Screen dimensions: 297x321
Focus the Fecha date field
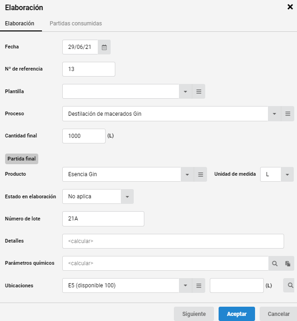tap(80, 47)
